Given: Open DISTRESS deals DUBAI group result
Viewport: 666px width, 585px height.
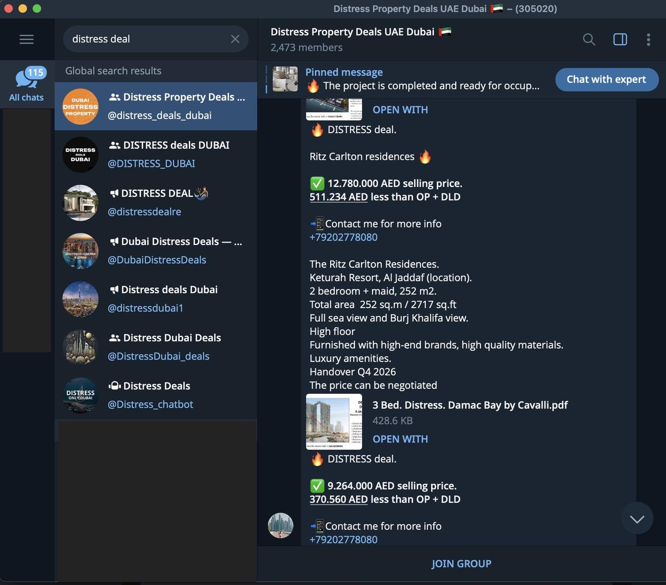Looking at the screenshot, I should click(x=156, y=154).
